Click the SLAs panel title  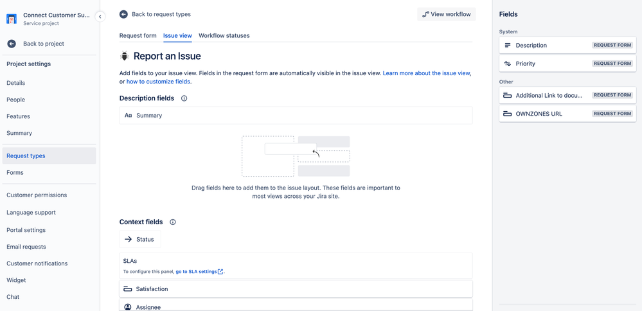pyautogui.click(x=130, y=260)
